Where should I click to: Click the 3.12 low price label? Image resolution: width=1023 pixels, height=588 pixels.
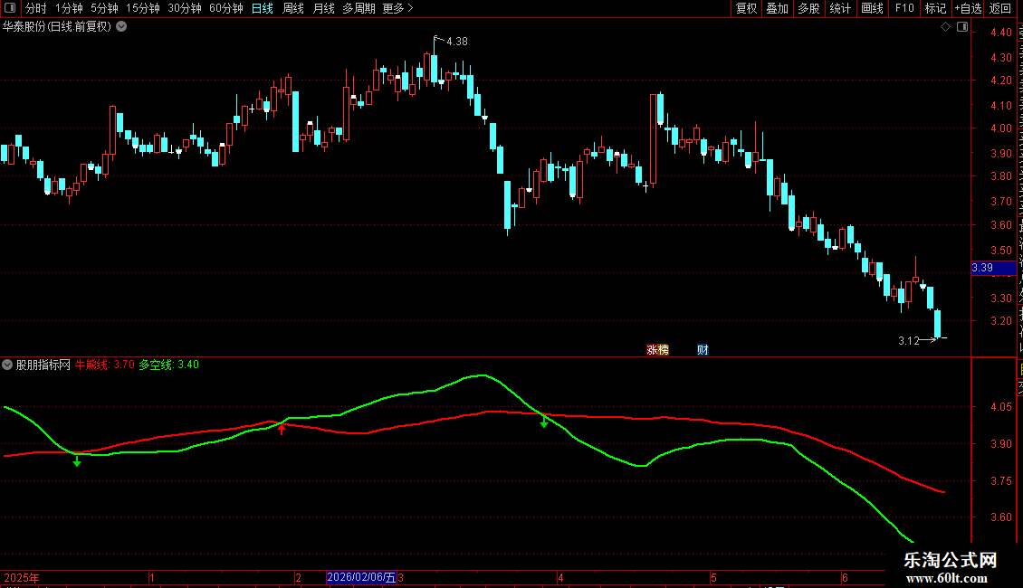(x=908, y=340)
